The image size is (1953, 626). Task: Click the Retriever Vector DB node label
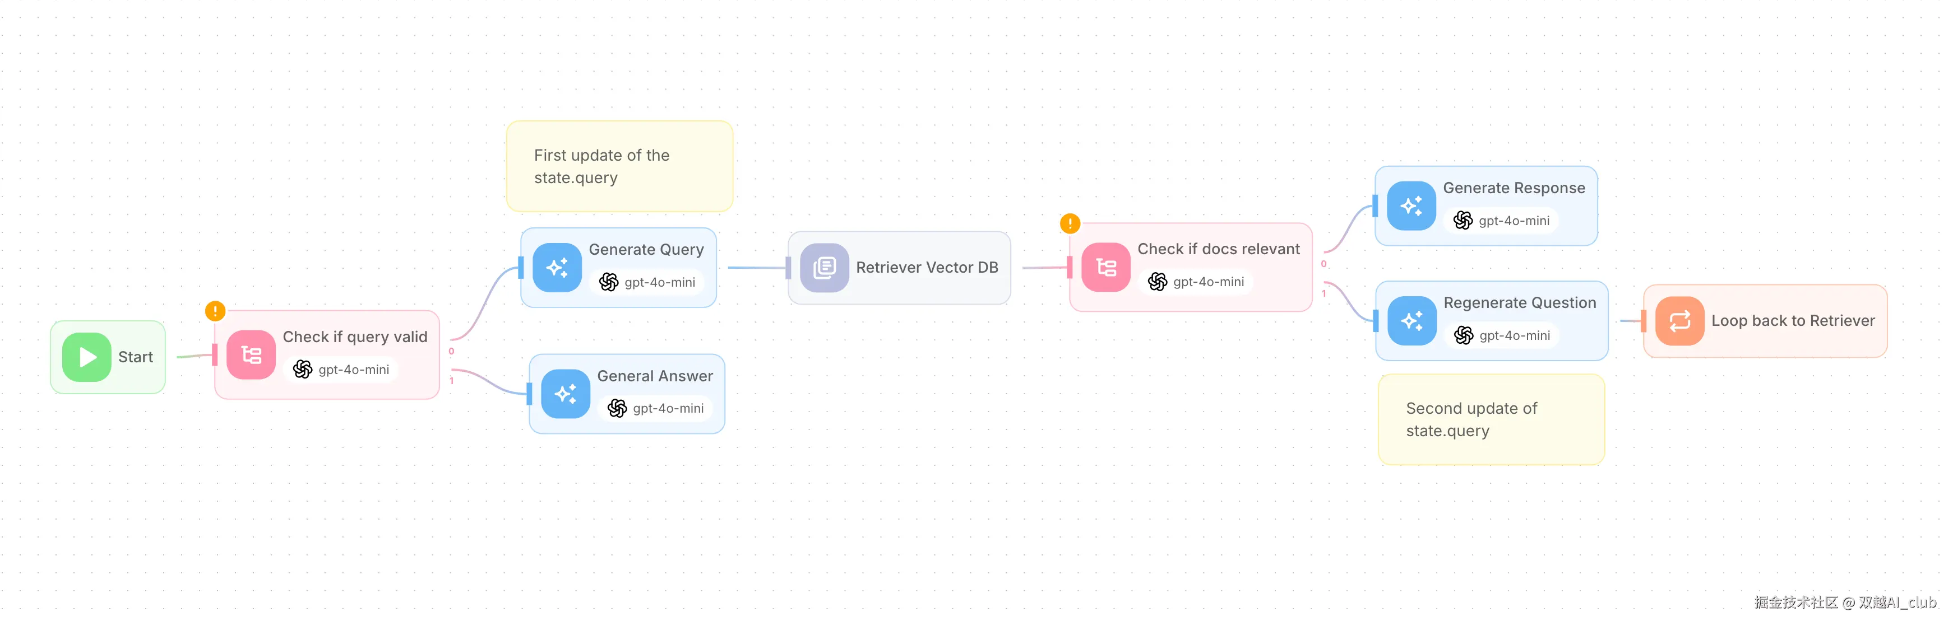coord(927,267)
